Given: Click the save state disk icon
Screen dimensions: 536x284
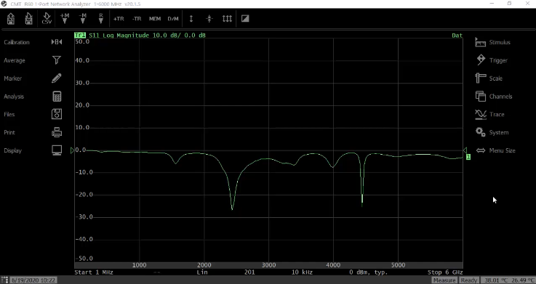Looking at the screenshot, I should click(x=28, y=18).
